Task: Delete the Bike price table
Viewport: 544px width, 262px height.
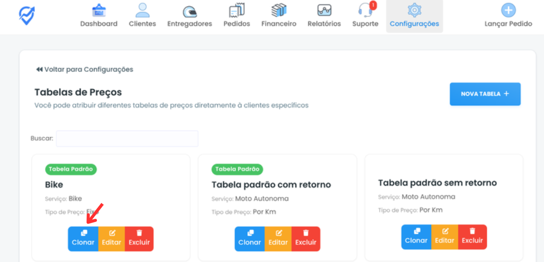Action: [139, 238]
